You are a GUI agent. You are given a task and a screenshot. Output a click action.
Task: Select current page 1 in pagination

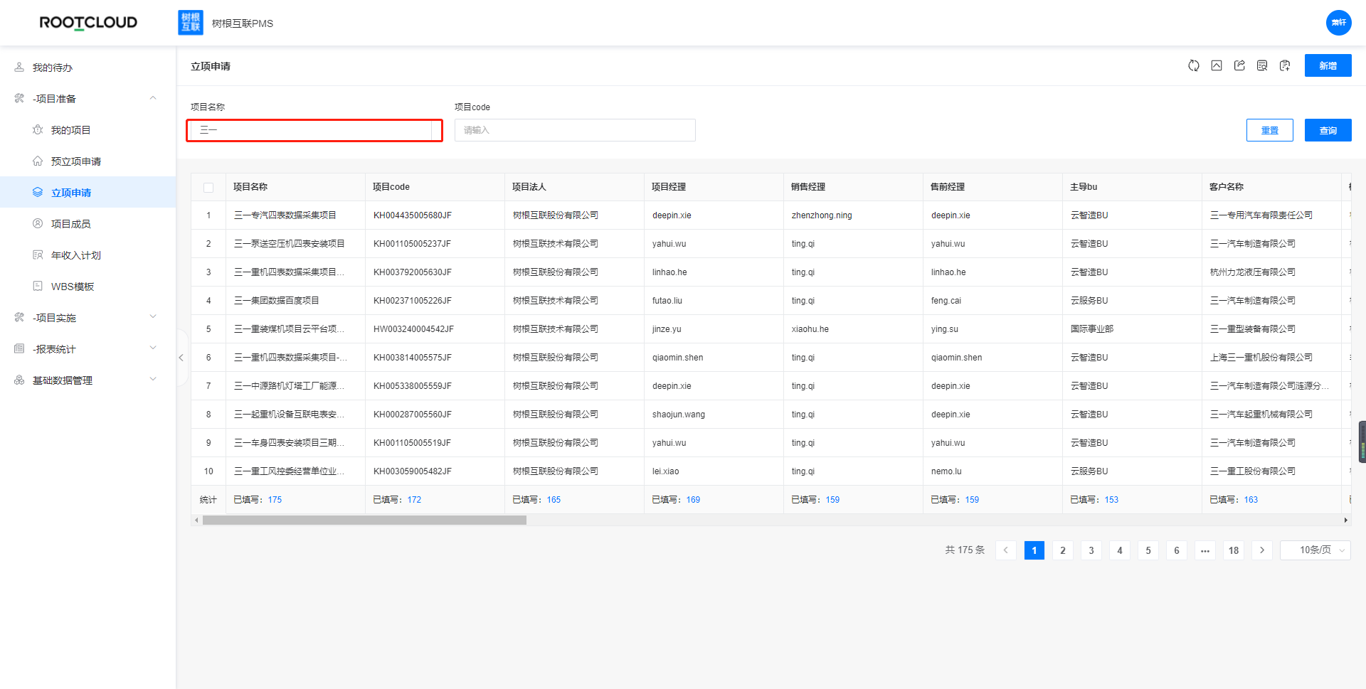(x=1034, y=550)
